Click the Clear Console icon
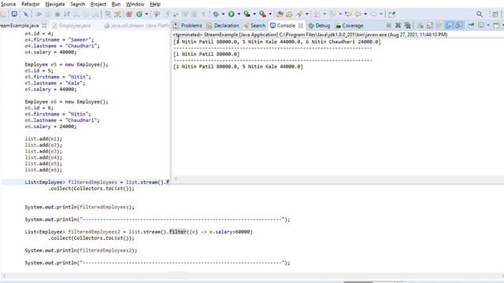This screenshot has height=283, width=504. tap(420, 25)
